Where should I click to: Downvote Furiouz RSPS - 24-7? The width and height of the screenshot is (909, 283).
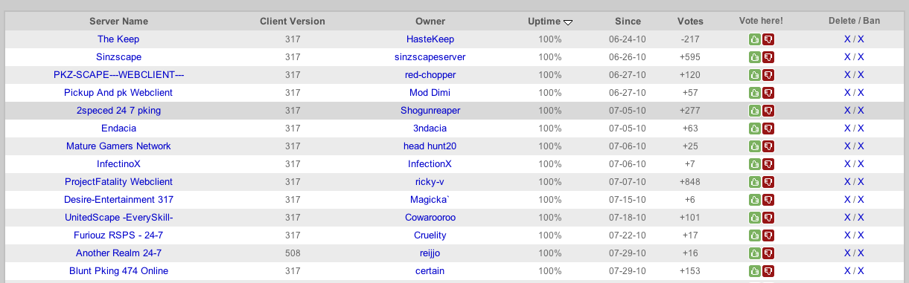click(x=768, y=235)
